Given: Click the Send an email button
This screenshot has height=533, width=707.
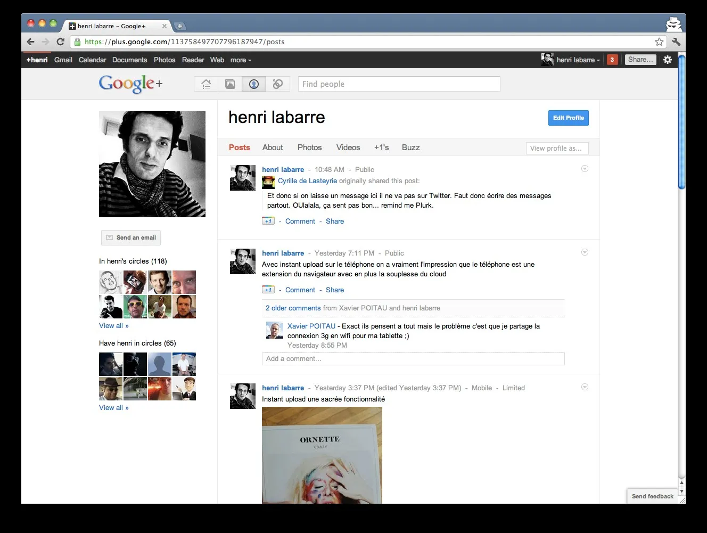Looking at the screenshot, I should click(x=131, y=237).
